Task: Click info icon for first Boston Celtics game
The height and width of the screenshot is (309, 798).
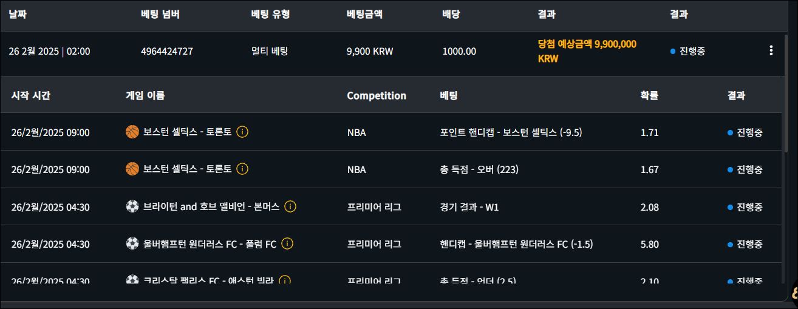Action: click(242, 132)
